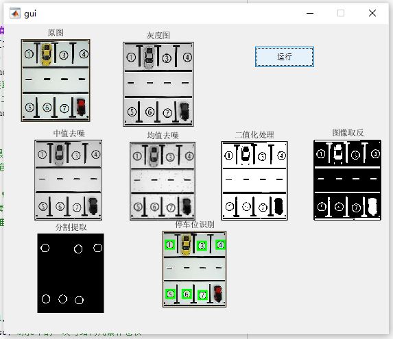This screenshot has height=339, width=393.
Task: Click the red car in 原图
Action: pyautogui.click(x=81, y=107)
